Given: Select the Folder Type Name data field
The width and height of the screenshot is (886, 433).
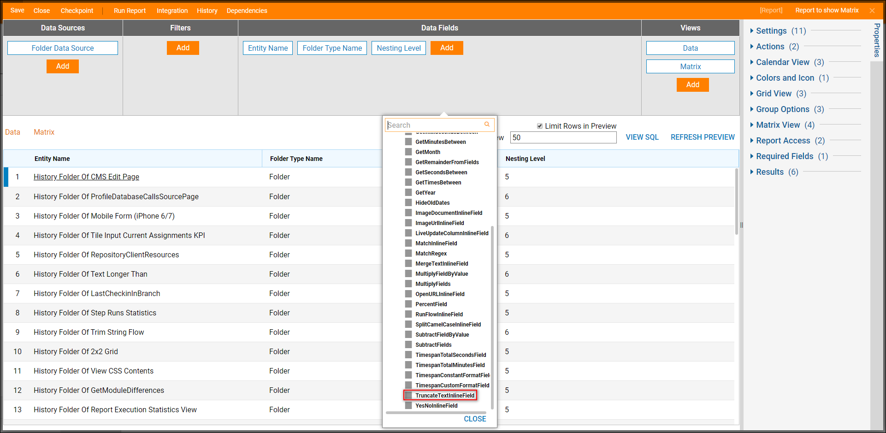Looking at the screenshot, I should pyautogui.click(x=332, y=48).
